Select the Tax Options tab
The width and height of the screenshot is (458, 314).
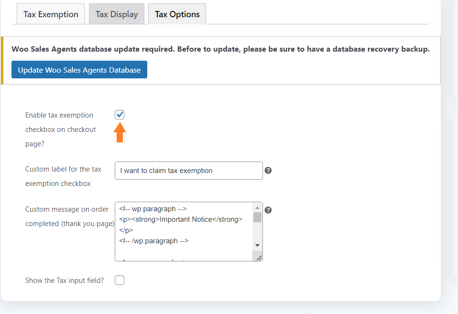177,14
